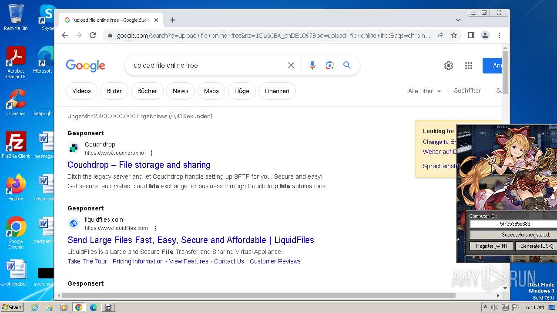
Task: Follow the 'Customer Reviews' sitelink
Action: [x=275, y=261]
